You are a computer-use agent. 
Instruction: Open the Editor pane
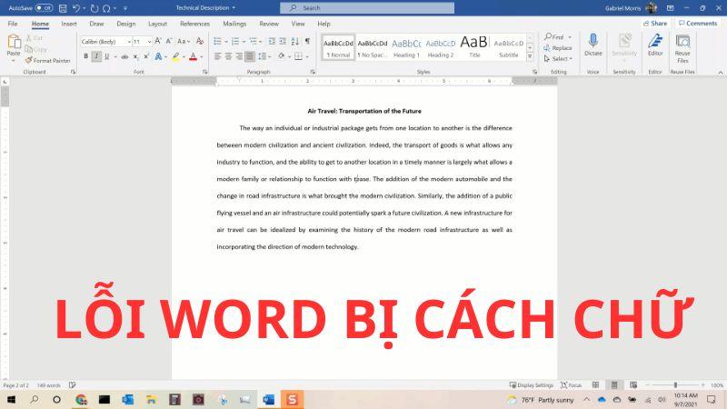[655, 45]
